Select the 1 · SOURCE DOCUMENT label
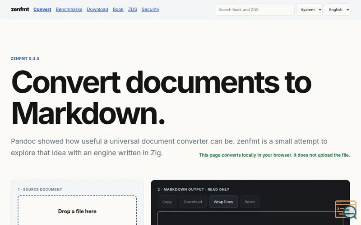Screen dimensions: 361x225 tap(40, 189)
